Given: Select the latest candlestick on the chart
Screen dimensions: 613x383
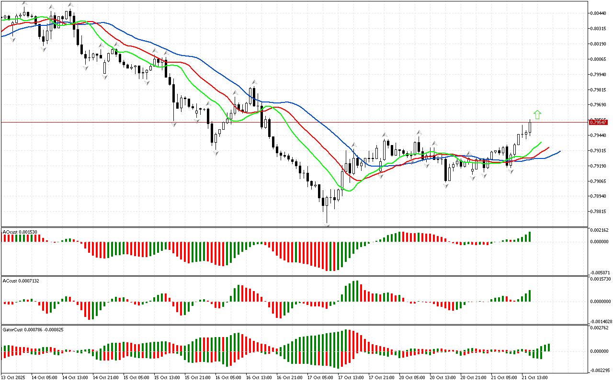Looking at the screenshot, I should [530, 126].
